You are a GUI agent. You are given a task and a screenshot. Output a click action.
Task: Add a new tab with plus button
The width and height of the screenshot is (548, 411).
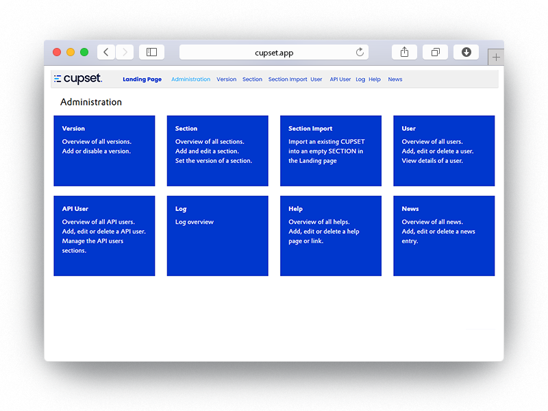pyautogui.click(x=497, y=58)
